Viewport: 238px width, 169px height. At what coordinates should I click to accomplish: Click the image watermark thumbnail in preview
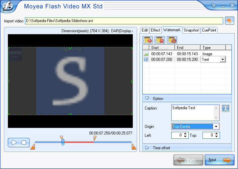point(15,55)
